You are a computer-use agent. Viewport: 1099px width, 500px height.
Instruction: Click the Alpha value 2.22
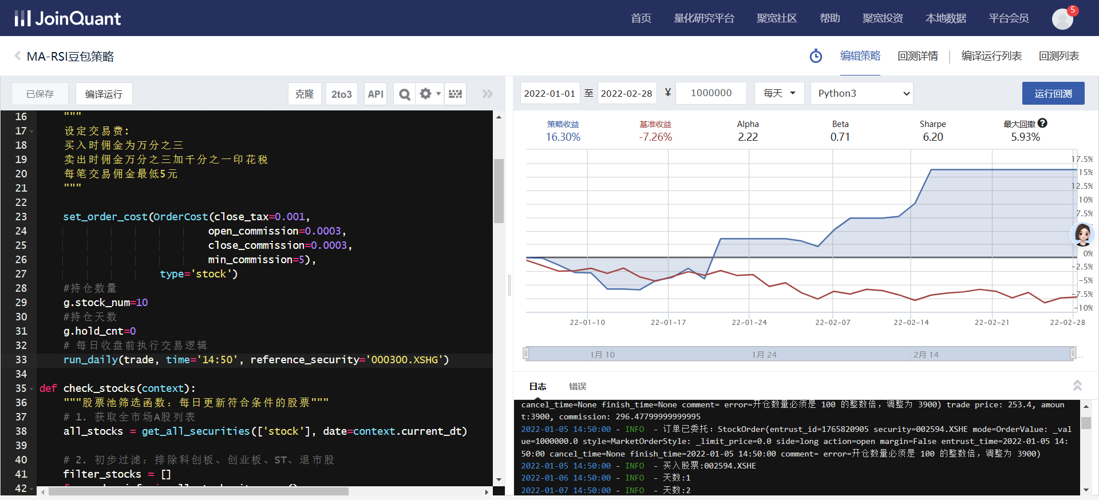point(748,137)
